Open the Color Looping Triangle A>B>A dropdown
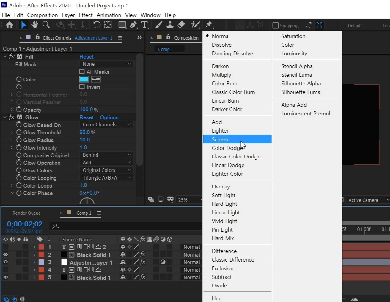Screen dimensions: 390x302 [106, 178]
